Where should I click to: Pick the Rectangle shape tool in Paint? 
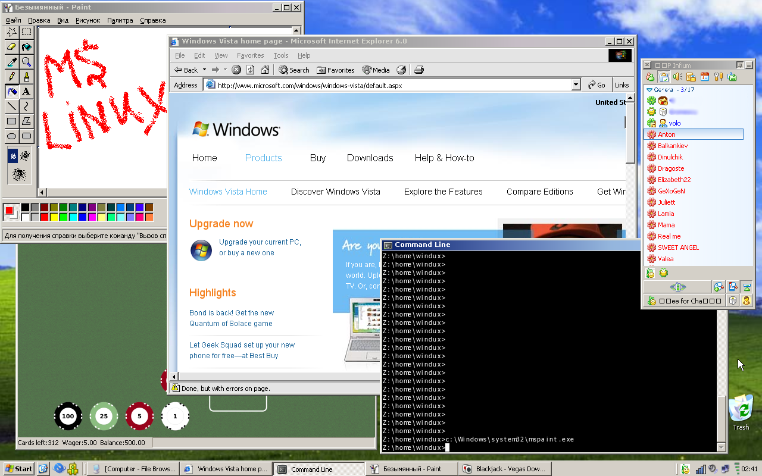[11, 121]
